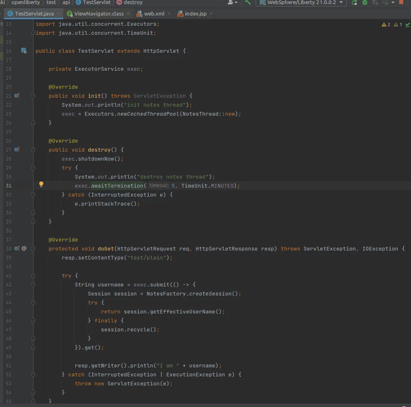Collapse the doGet method fold marker
Screen dimensions: 411x407
click(x=34, y=249)
